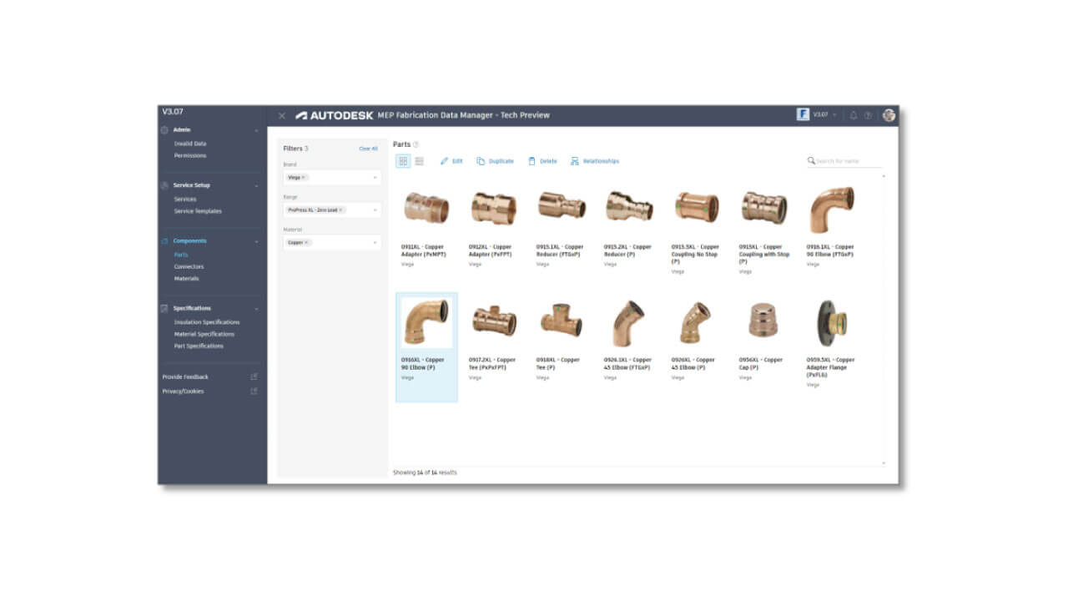
Task: Collapse the Specifications section chevron
Action: (x=257, y=309)
